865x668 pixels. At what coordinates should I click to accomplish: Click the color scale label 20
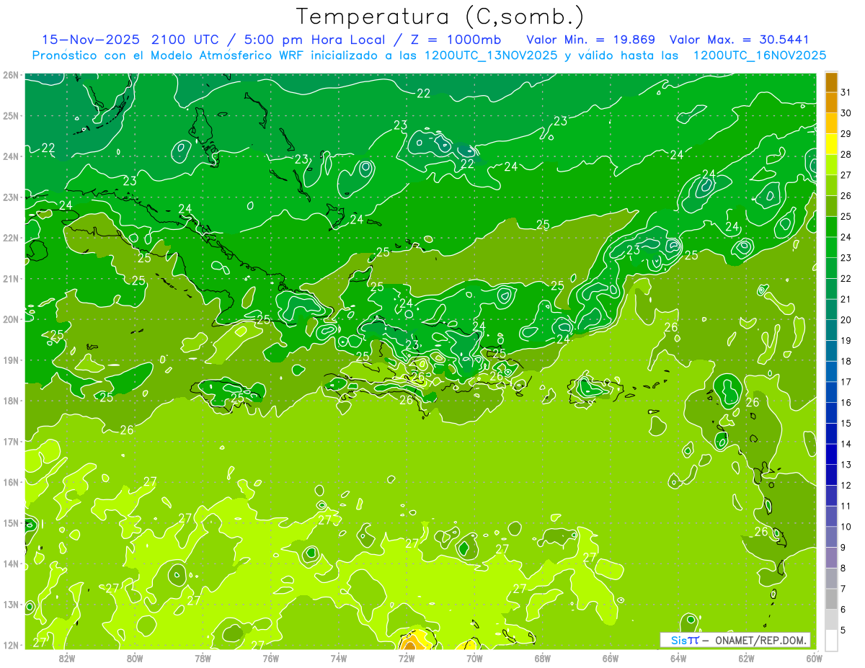846,320
